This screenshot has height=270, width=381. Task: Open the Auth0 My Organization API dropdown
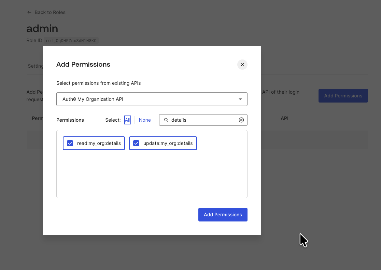pyautogui.click(x=152, y=99)
